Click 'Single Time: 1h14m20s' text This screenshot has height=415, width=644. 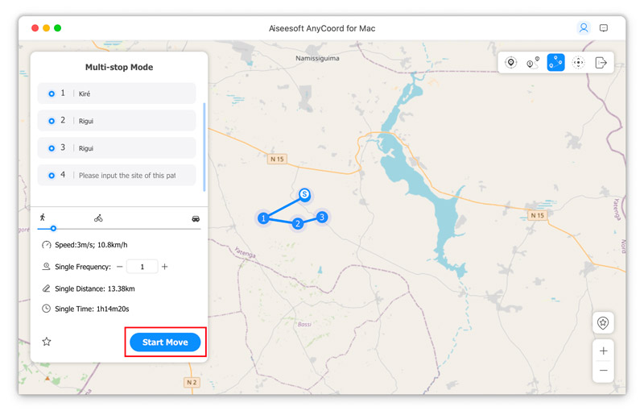pyautogui.click(x=92, y=309)
